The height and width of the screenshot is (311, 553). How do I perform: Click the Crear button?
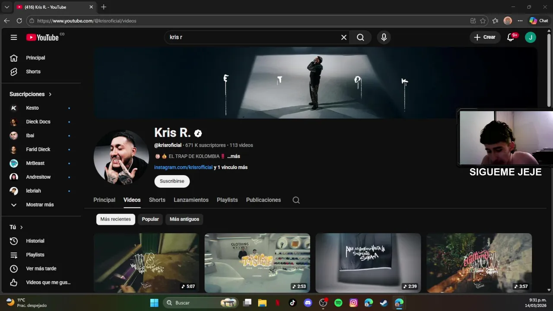pos(485,37)
